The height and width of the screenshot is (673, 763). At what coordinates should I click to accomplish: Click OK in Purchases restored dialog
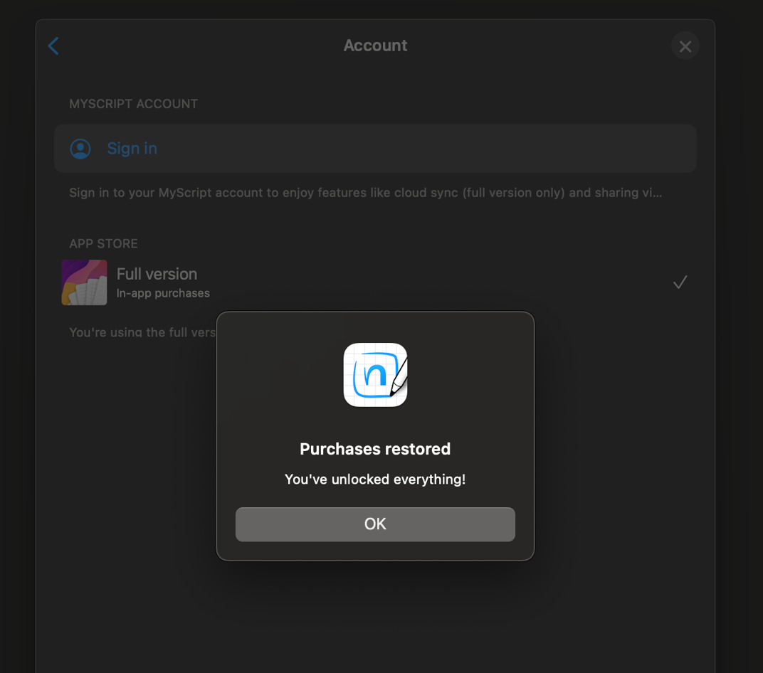pos(374,524)
